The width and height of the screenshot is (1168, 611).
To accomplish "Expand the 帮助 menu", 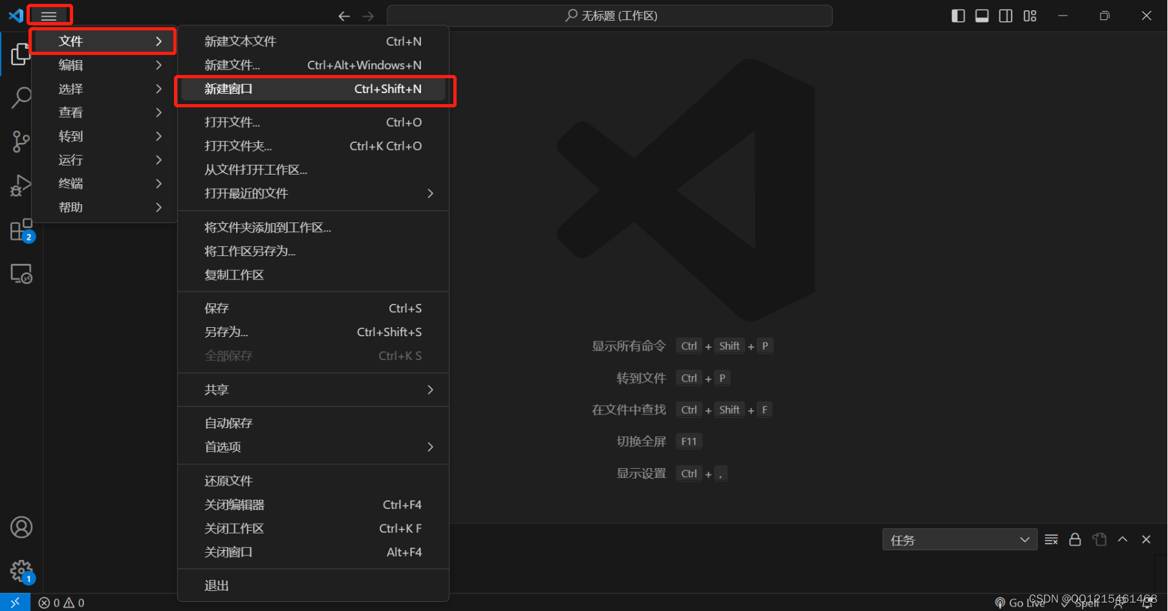I will coord(103,208).
